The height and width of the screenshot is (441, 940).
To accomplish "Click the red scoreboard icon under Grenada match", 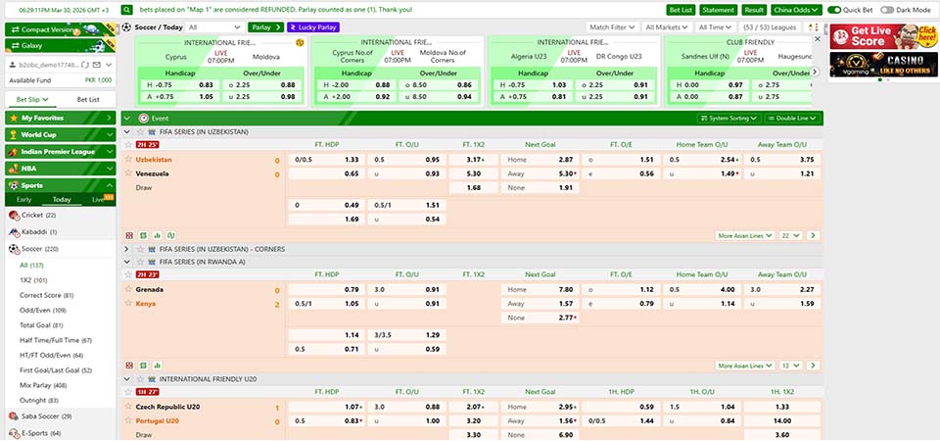I will 129,366.
